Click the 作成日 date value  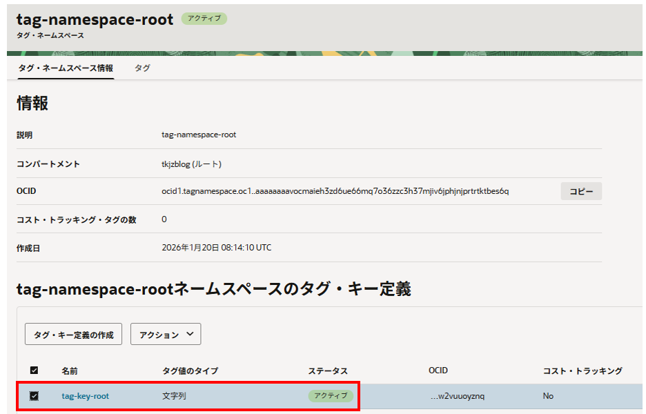(216, 248)
